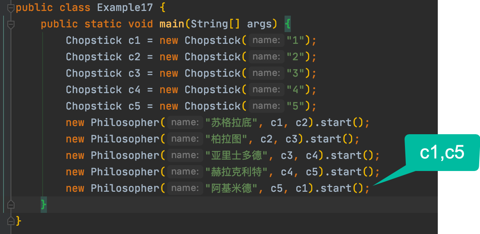Click argument c4 on the 赫拉克利特 line

[x=287, y=172]
